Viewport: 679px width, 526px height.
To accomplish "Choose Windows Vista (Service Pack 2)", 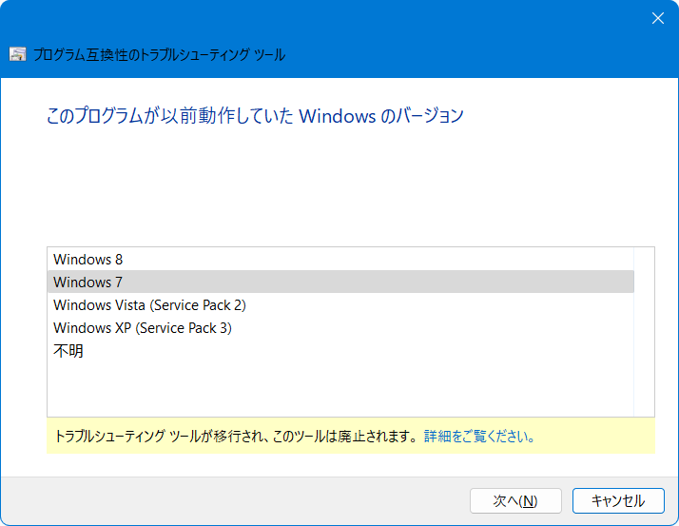I will click(x=340, y=305).
